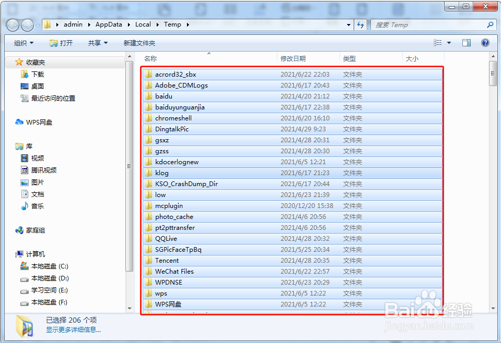Click 显示更多详细信息 link in details pane
This screenshot has height=343, width=501.
(x=73, y=329)
